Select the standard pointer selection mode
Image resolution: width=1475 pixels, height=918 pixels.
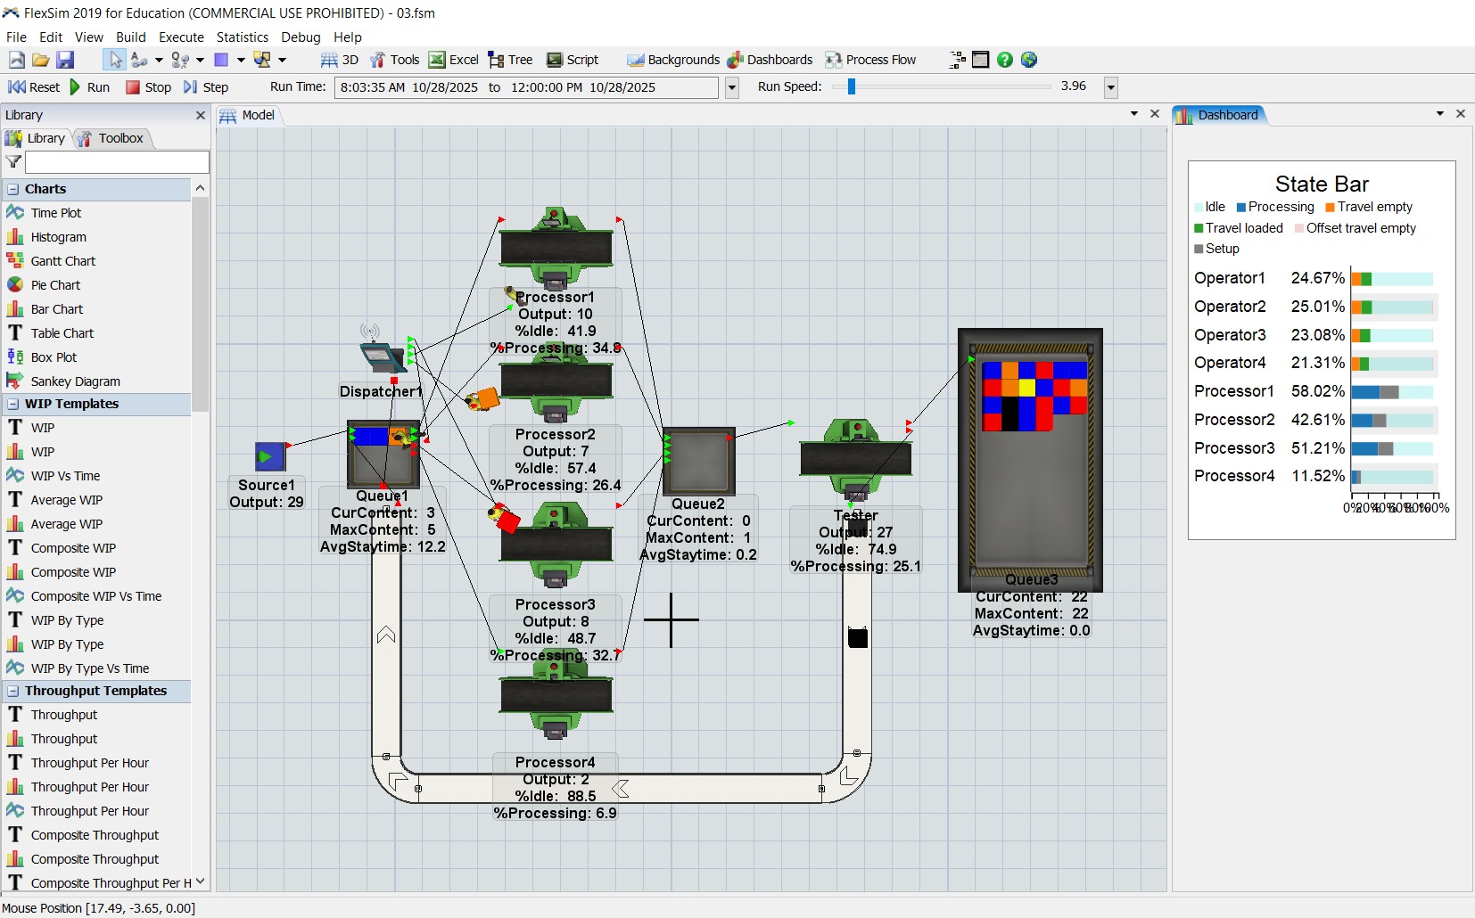tap(115, 60)
